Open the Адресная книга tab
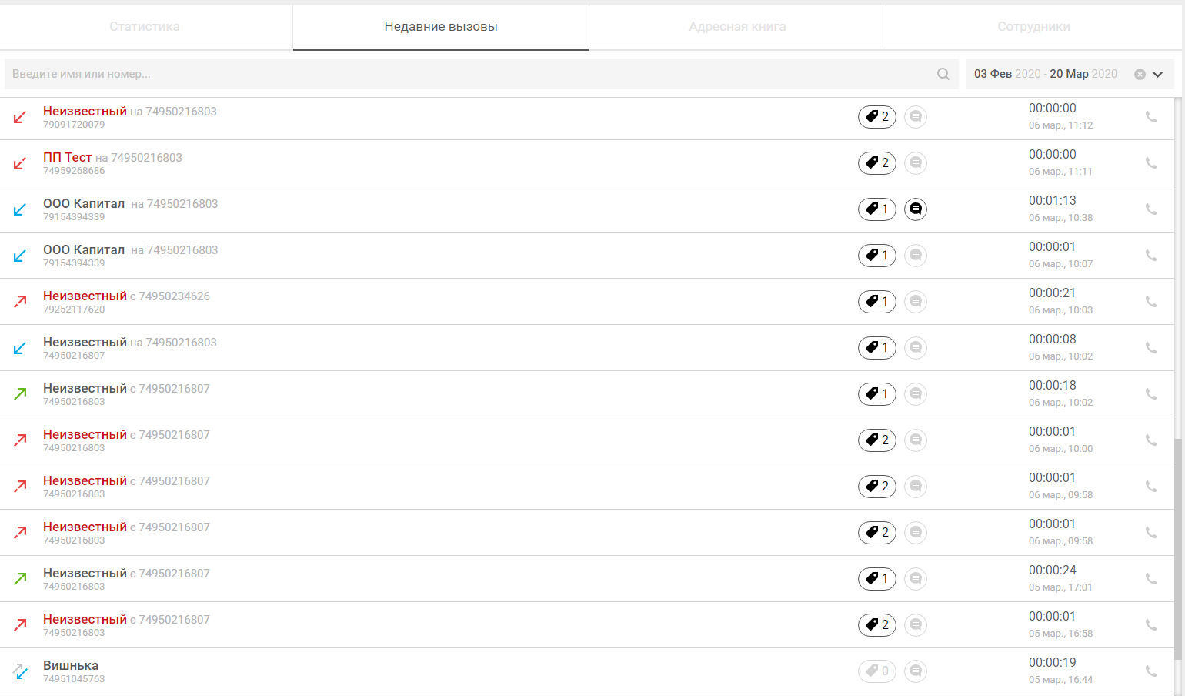The width and height of the screenshot is (1185, 696). 737,27
